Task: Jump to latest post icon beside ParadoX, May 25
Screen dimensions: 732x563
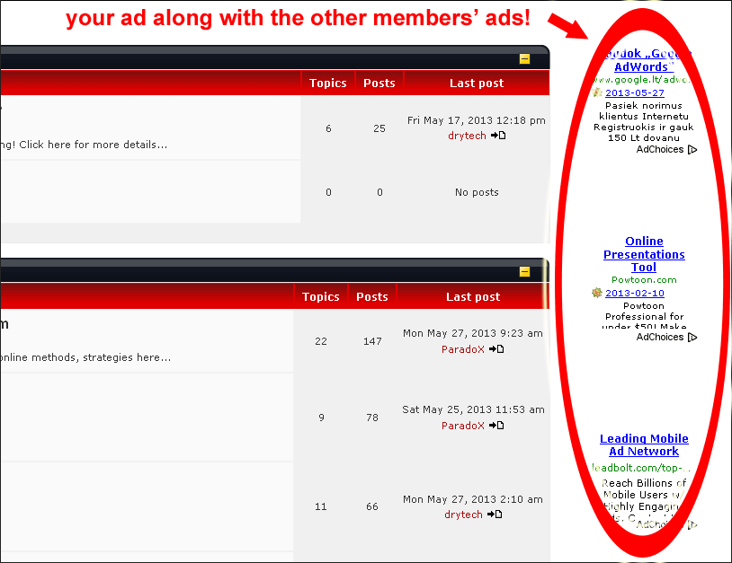Action: 496,426
